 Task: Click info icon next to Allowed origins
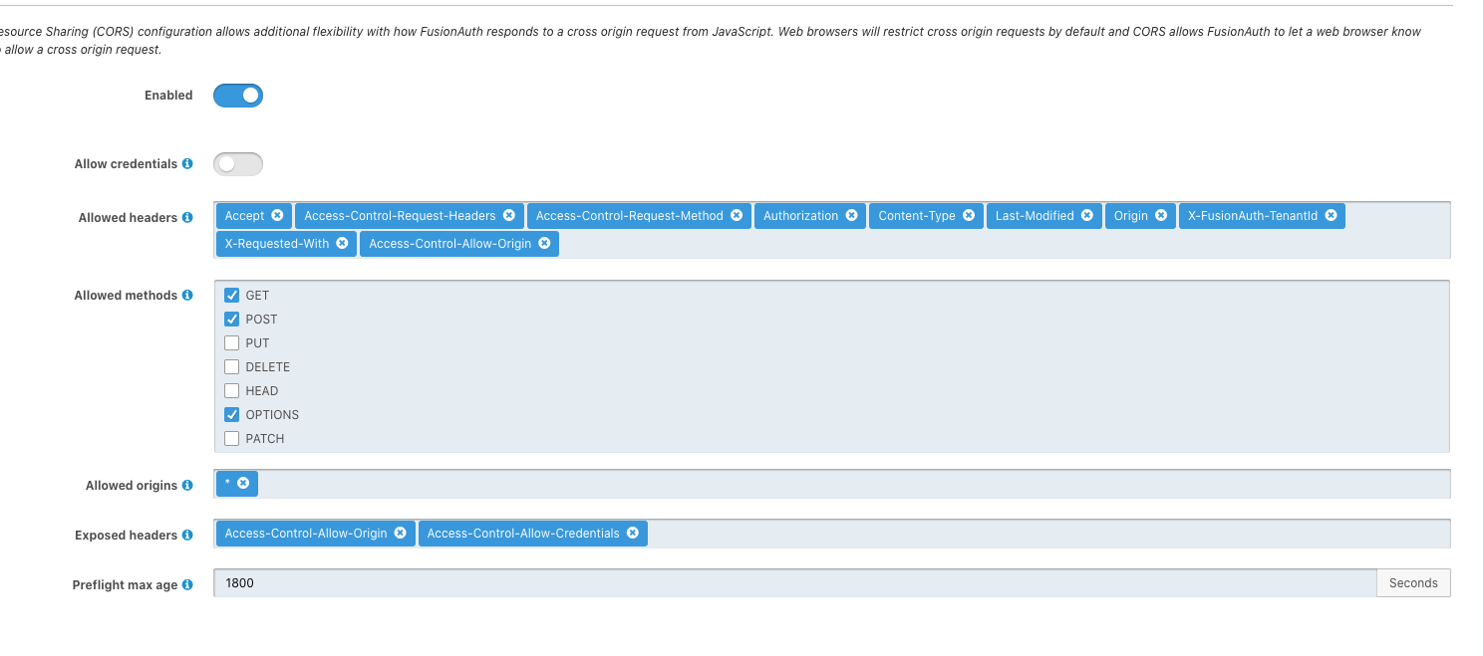(x=187, y=486)
